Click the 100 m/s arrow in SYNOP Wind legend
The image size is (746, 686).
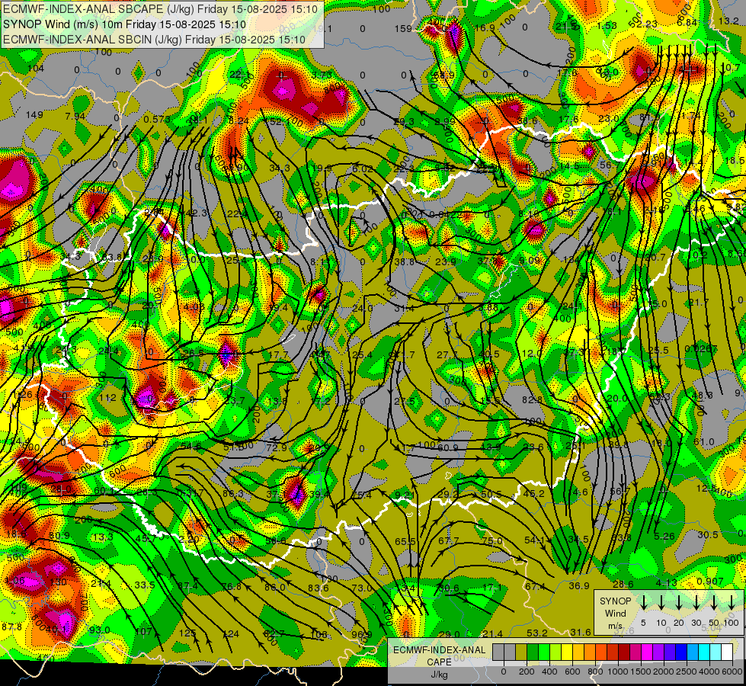[x=732, y=602]
